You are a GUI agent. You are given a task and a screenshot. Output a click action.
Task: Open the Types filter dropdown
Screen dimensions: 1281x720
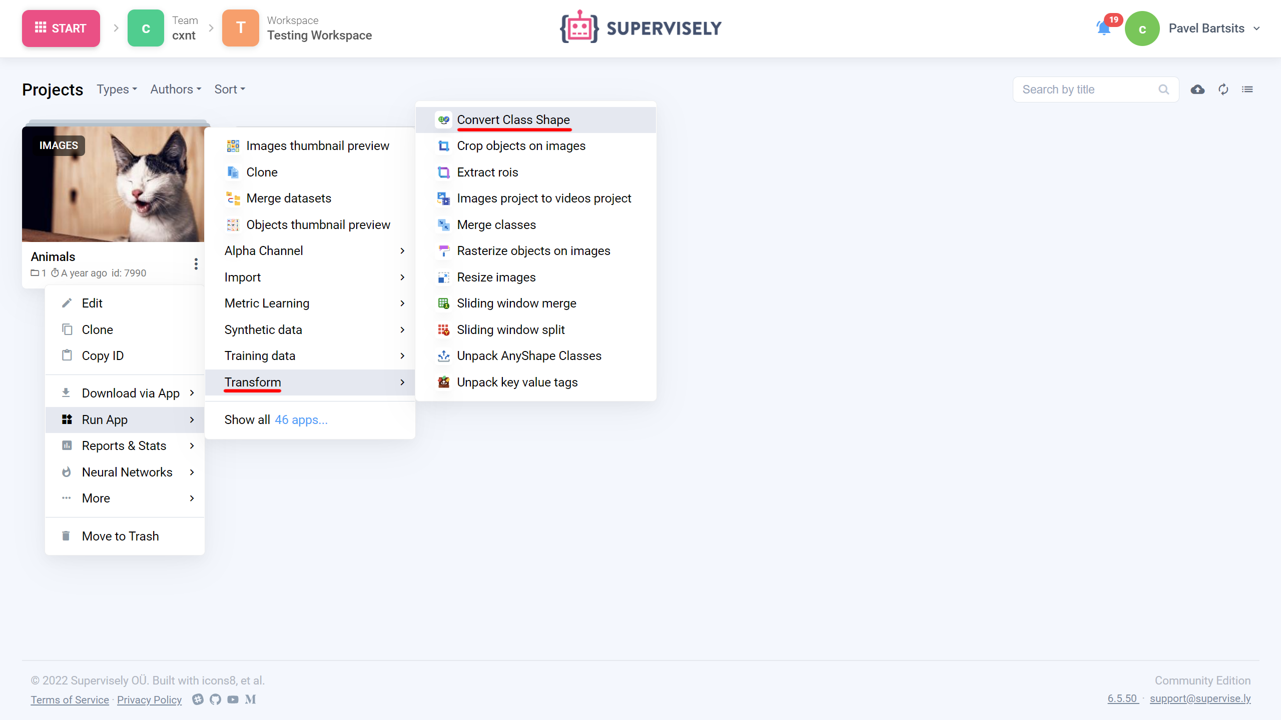click(x=117, y=89)
